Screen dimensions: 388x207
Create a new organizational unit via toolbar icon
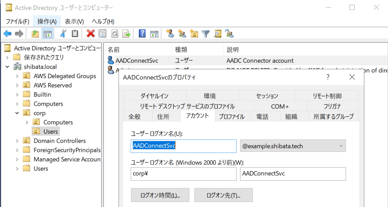194,34
